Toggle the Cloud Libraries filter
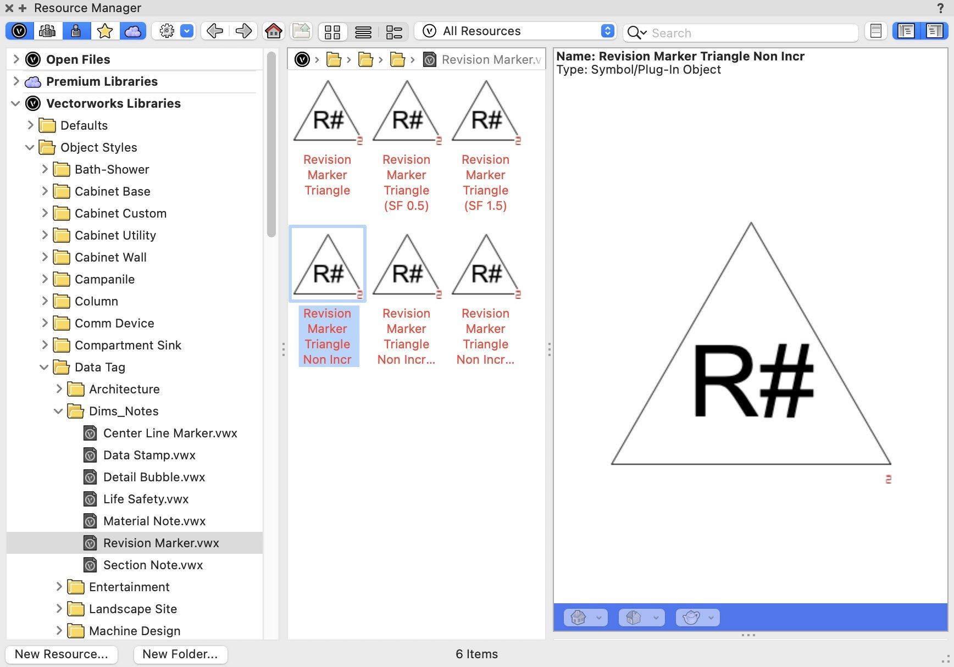The width and height of the screenshot is (954, 667). 134,31
